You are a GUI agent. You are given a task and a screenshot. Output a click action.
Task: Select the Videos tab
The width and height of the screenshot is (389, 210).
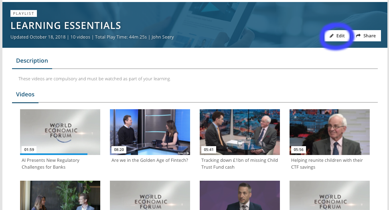25,94
